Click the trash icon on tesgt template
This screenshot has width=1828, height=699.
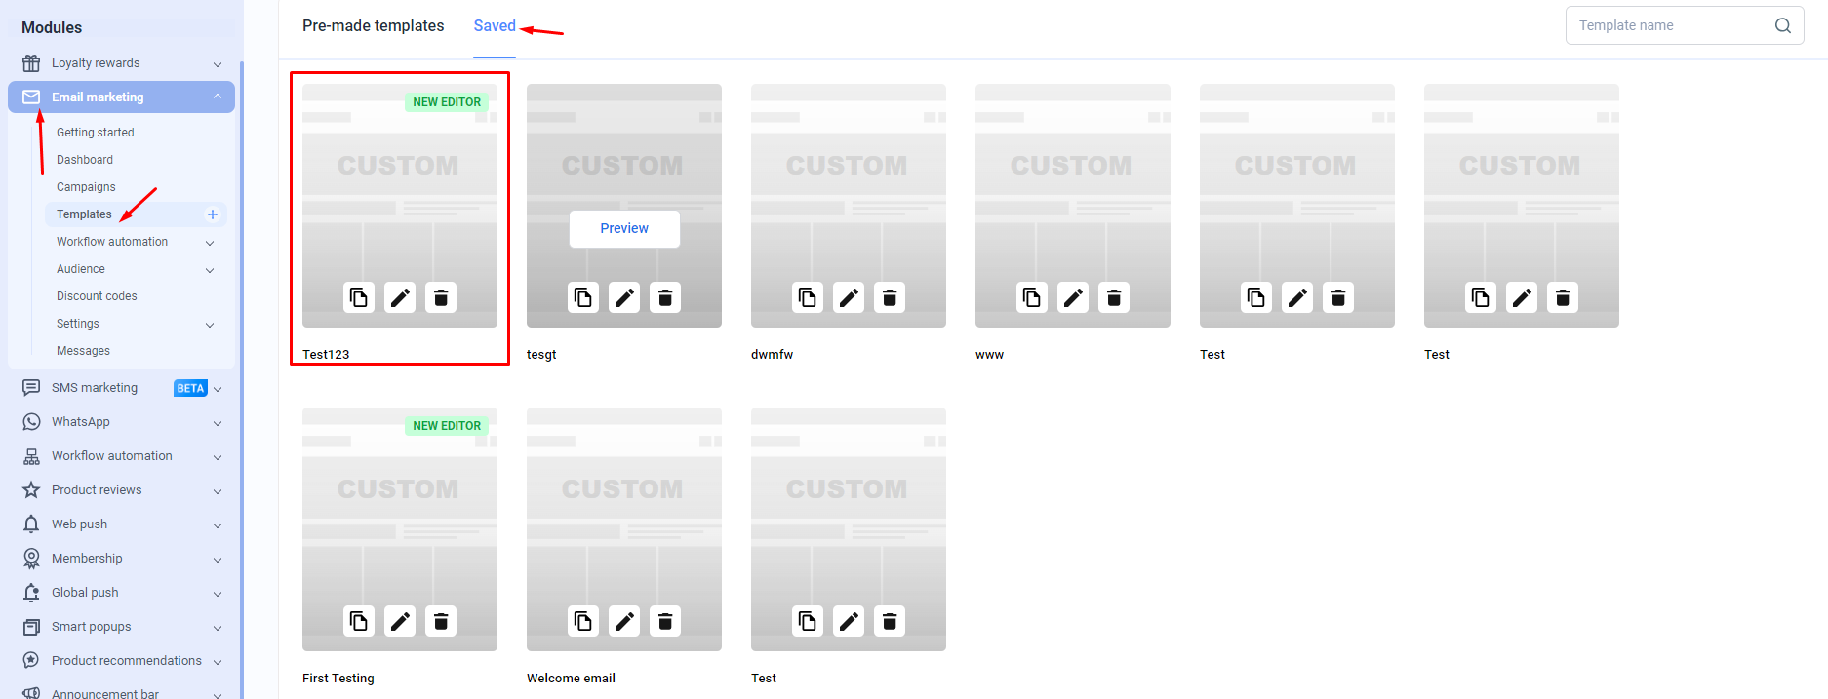665,297
